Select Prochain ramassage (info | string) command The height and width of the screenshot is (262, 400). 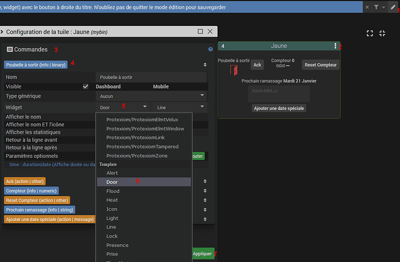point(39,210)
